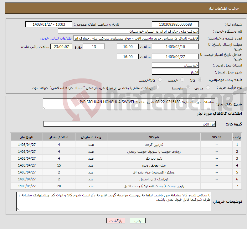
Task: Click the delivery province خوزستان field
Action: tap(175, 65)
